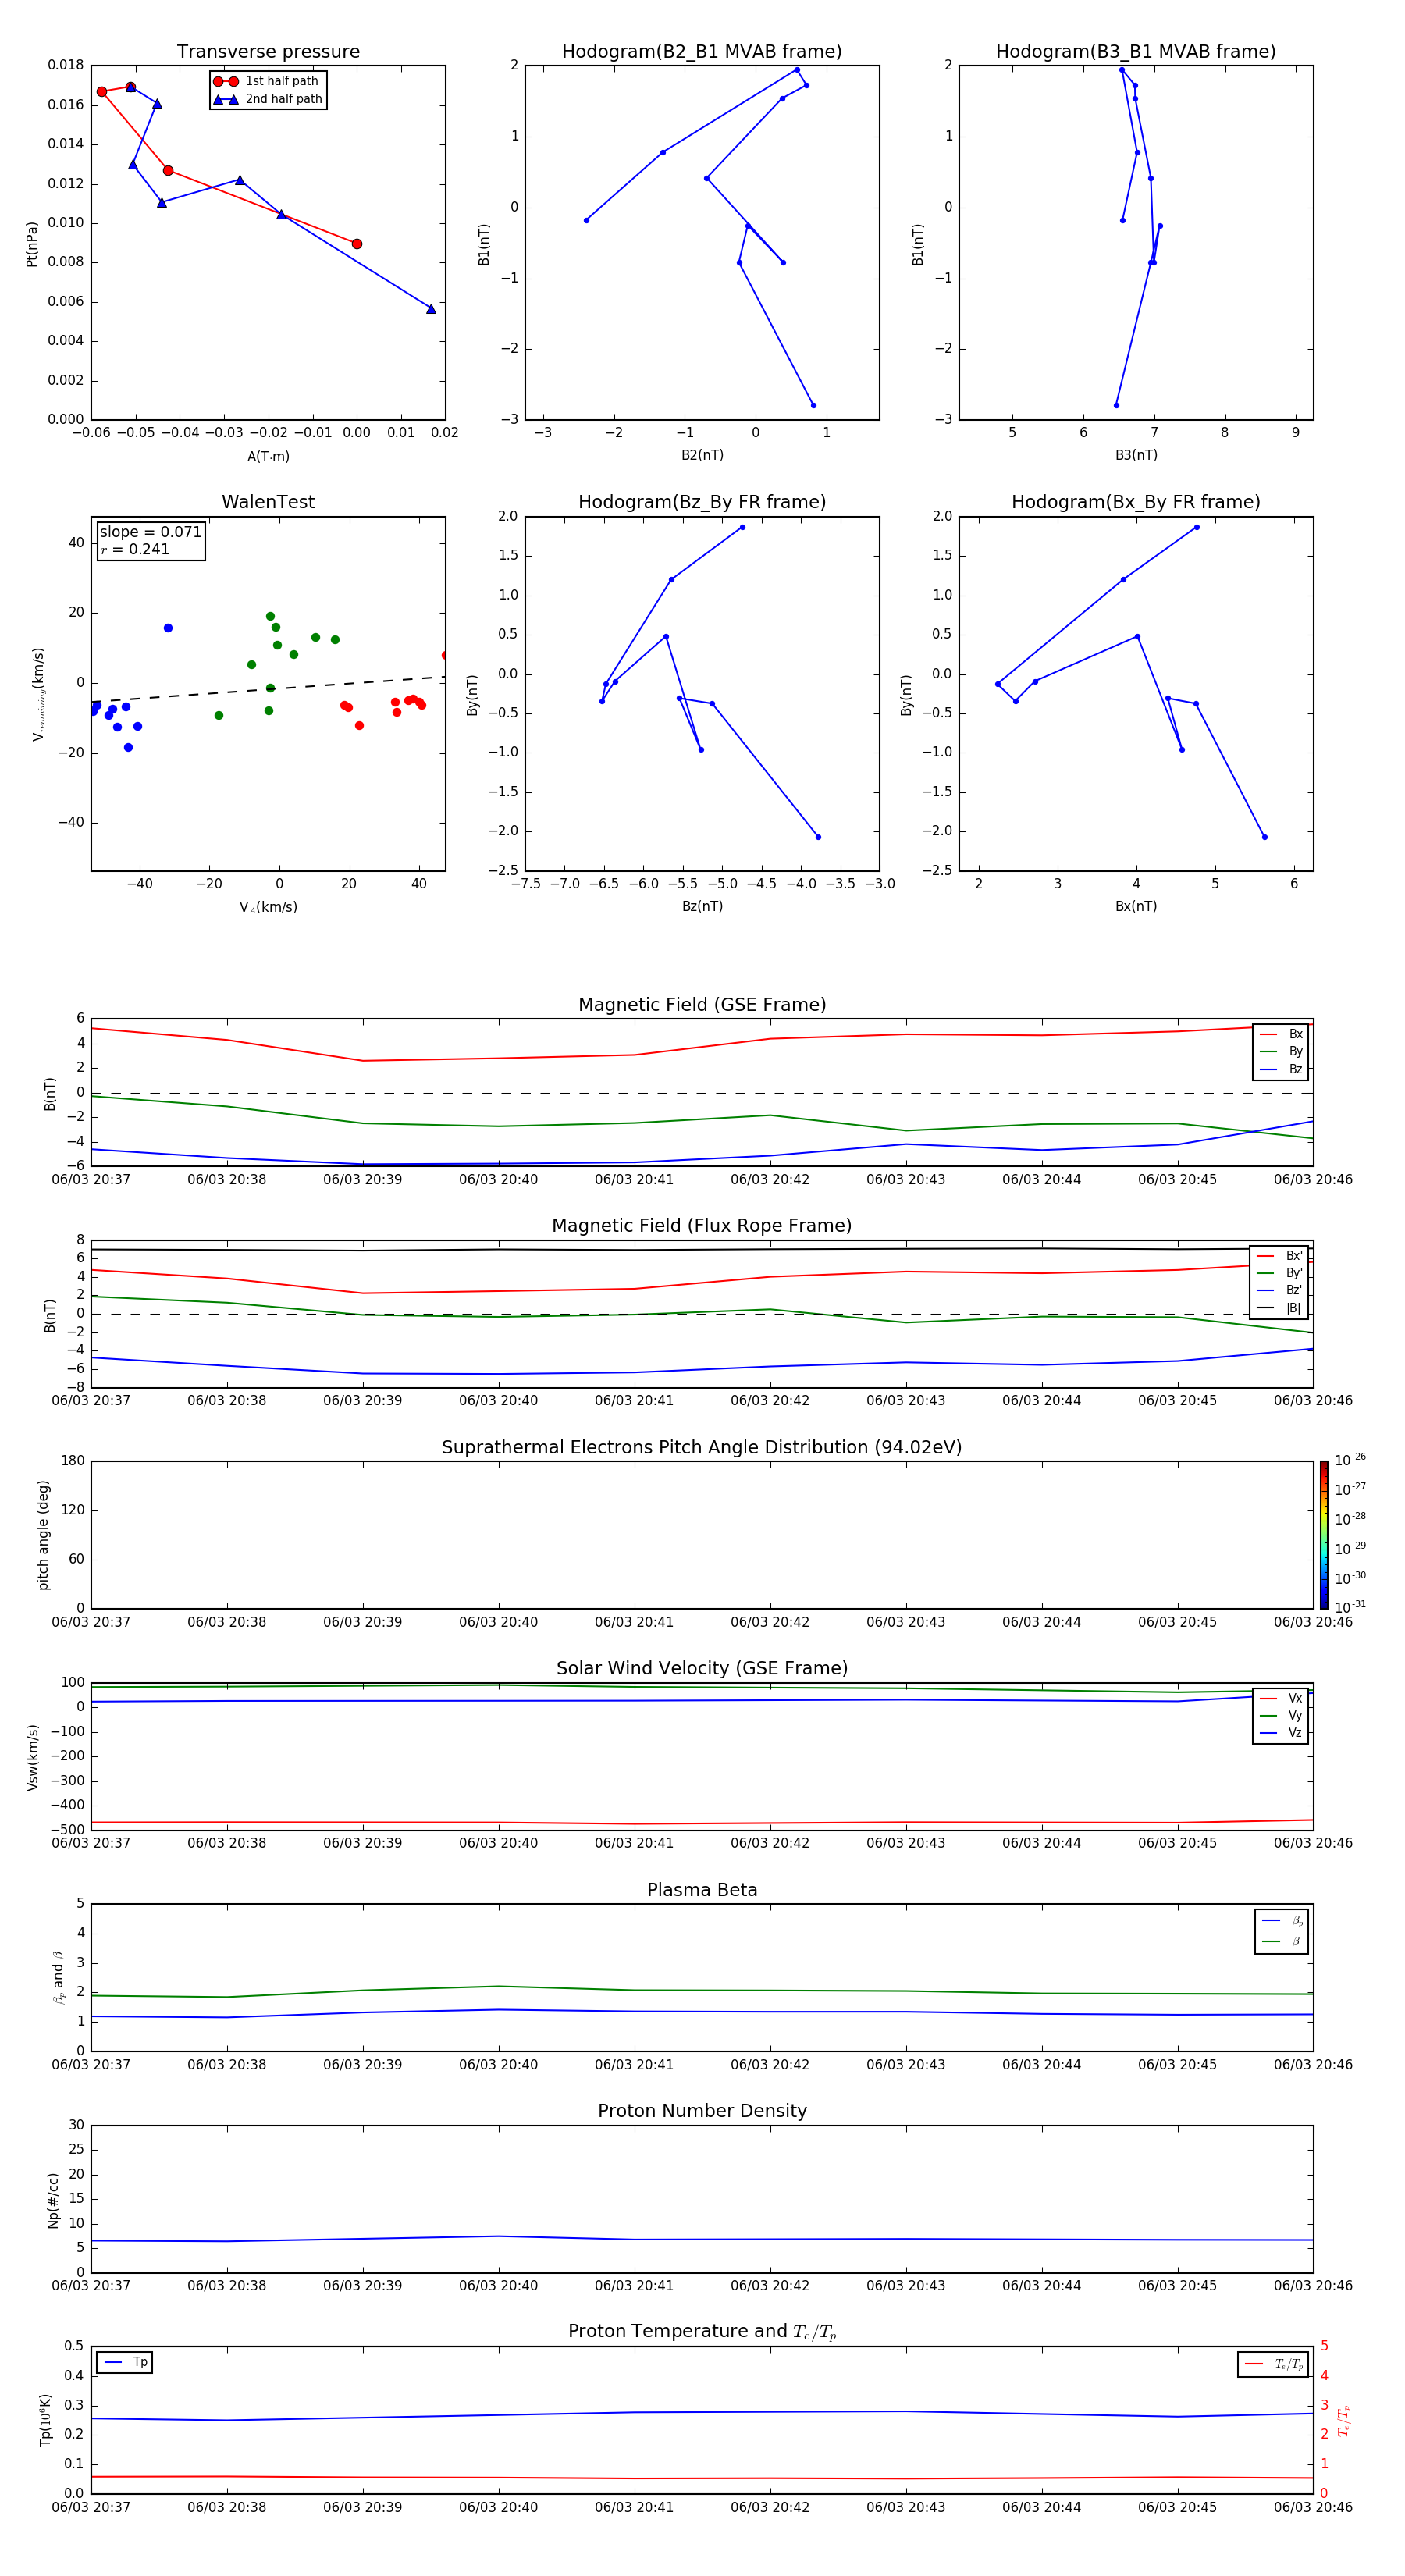This screenshot has width=1405, height=2576.
Task: Click final red circle on 1st half path
Action: click(x=357, y=244)
